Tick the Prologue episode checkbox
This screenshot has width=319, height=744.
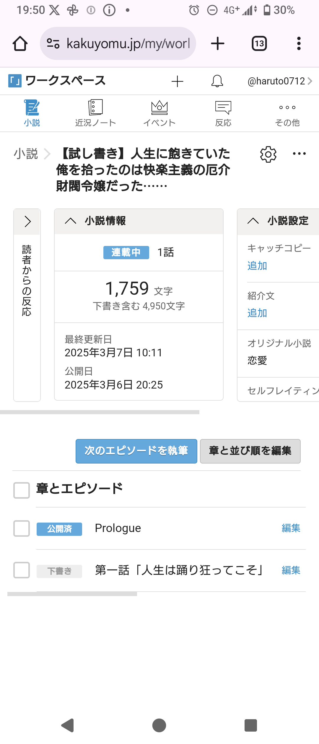point(22,528)
